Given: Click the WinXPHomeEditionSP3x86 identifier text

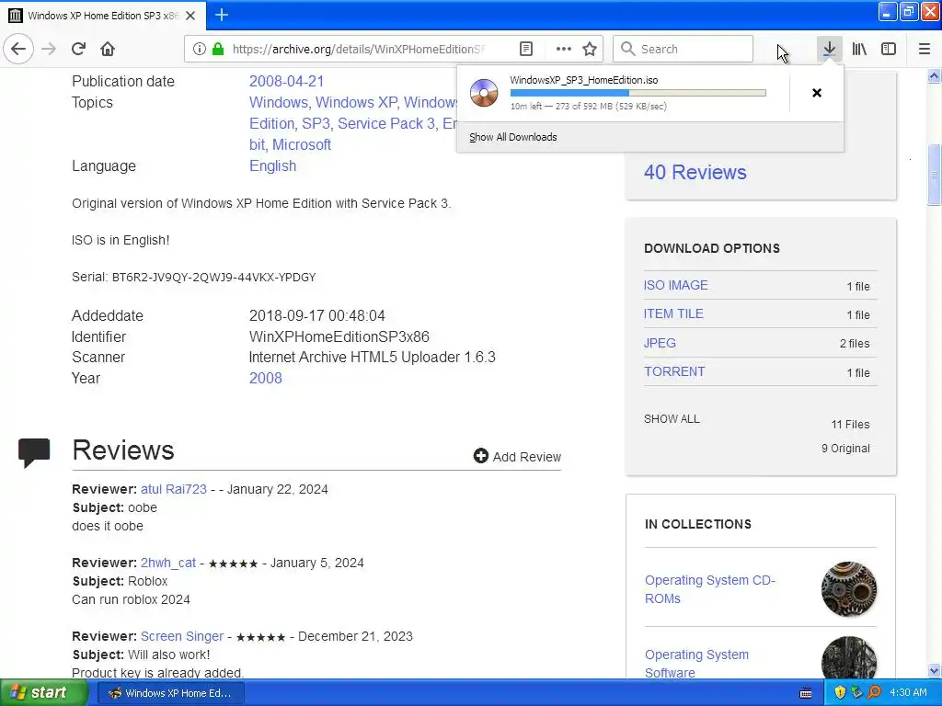Looking at the screenshot, I should pos(339,336).
